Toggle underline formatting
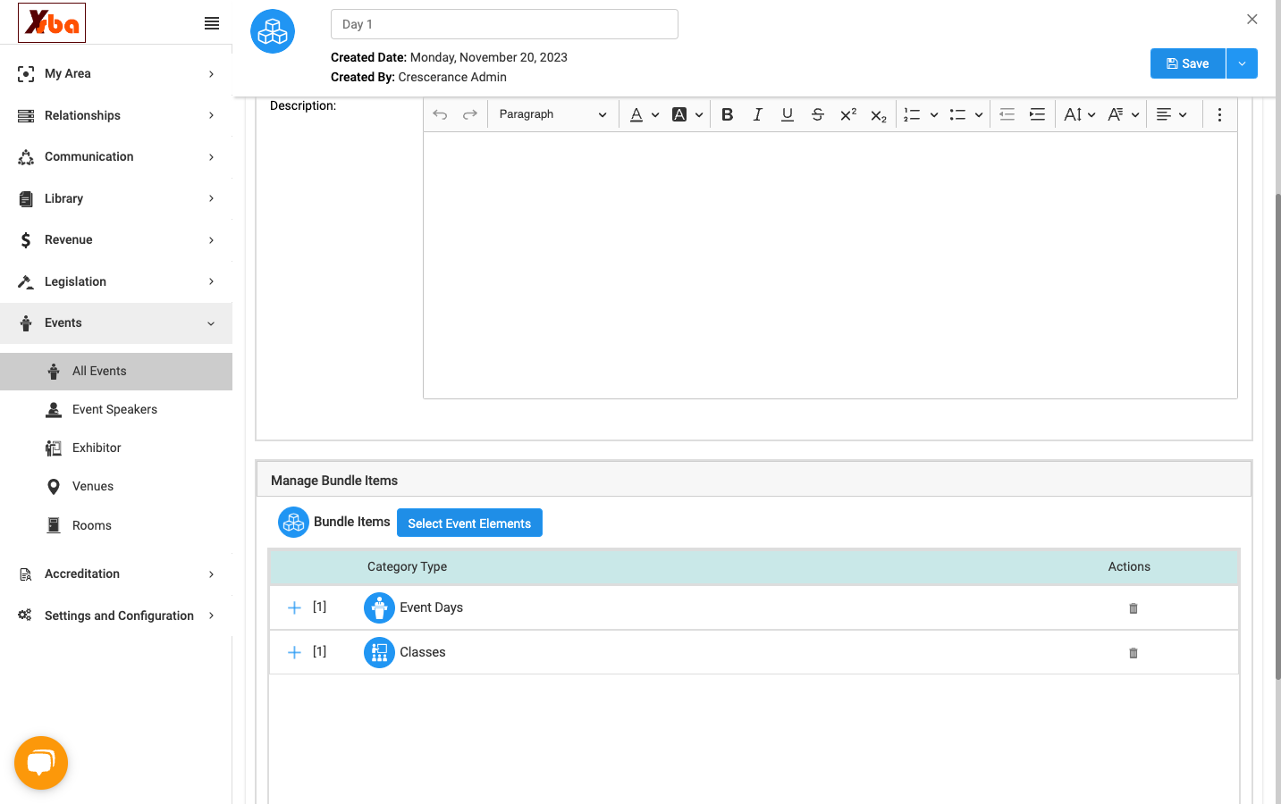Image resolution: width=1281 pixels, height=804 pixels. (x=788, y=114)
